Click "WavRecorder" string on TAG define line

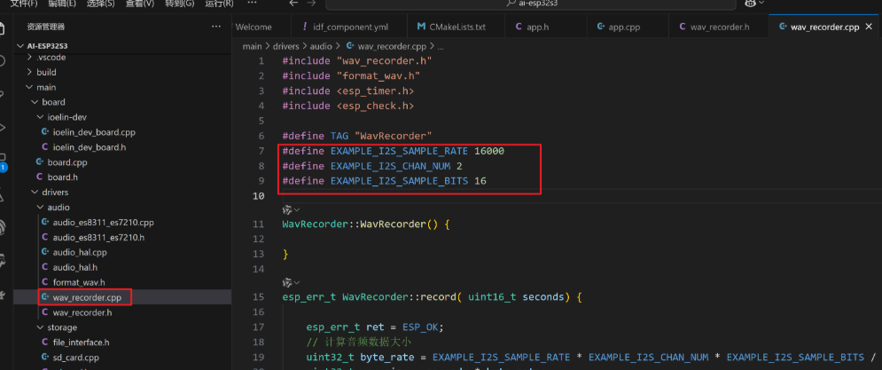[x=394, y=136]
